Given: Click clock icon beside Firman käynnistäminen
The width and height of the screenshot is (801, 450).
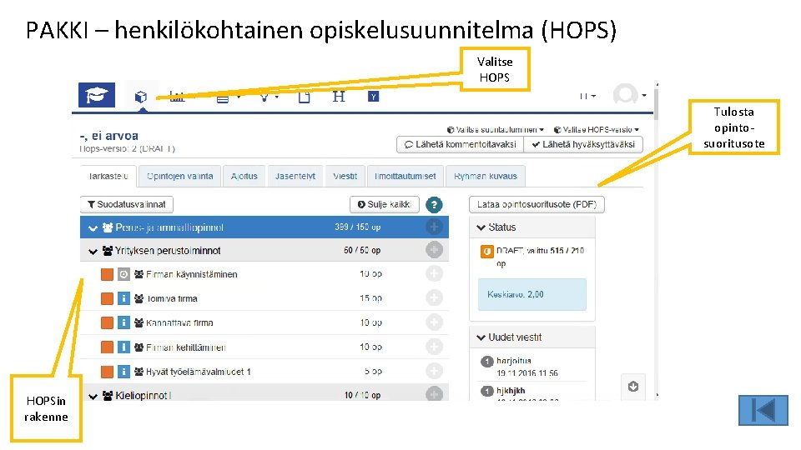Looking at the screenshot, I should click(123, 274).
